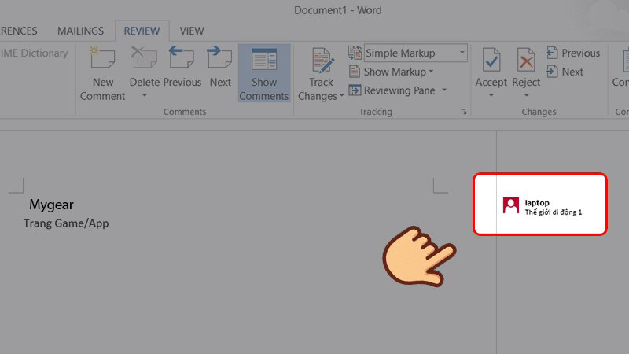
Task: Accept the tracked change
Action: (491, 67)
